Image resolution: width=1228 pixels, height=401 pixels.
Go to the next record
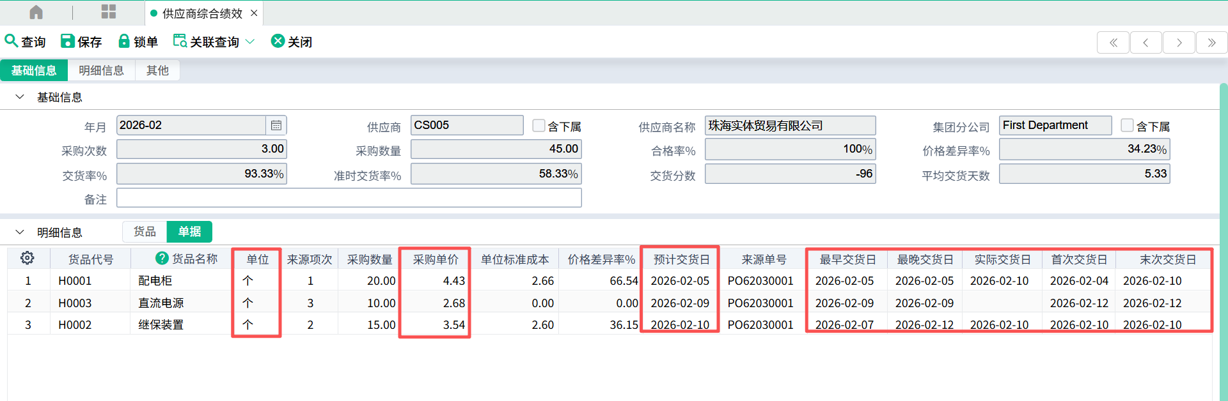pos(1179,43)
